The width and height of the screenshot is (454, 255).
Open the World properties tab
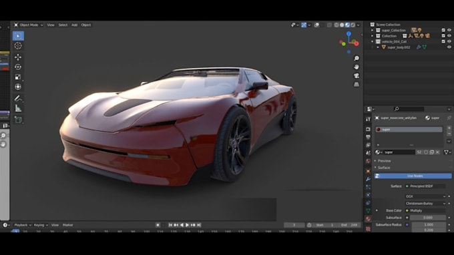pyautogui.click(x=368, y=161)
